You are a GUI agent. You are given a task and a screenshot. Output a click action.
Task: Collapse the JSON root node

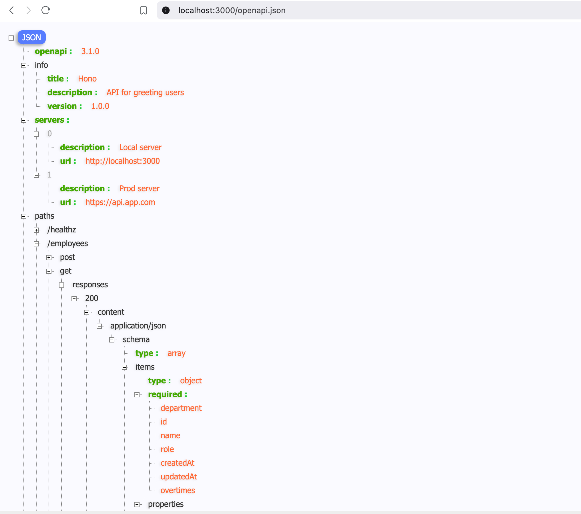[x=11, y=38]
